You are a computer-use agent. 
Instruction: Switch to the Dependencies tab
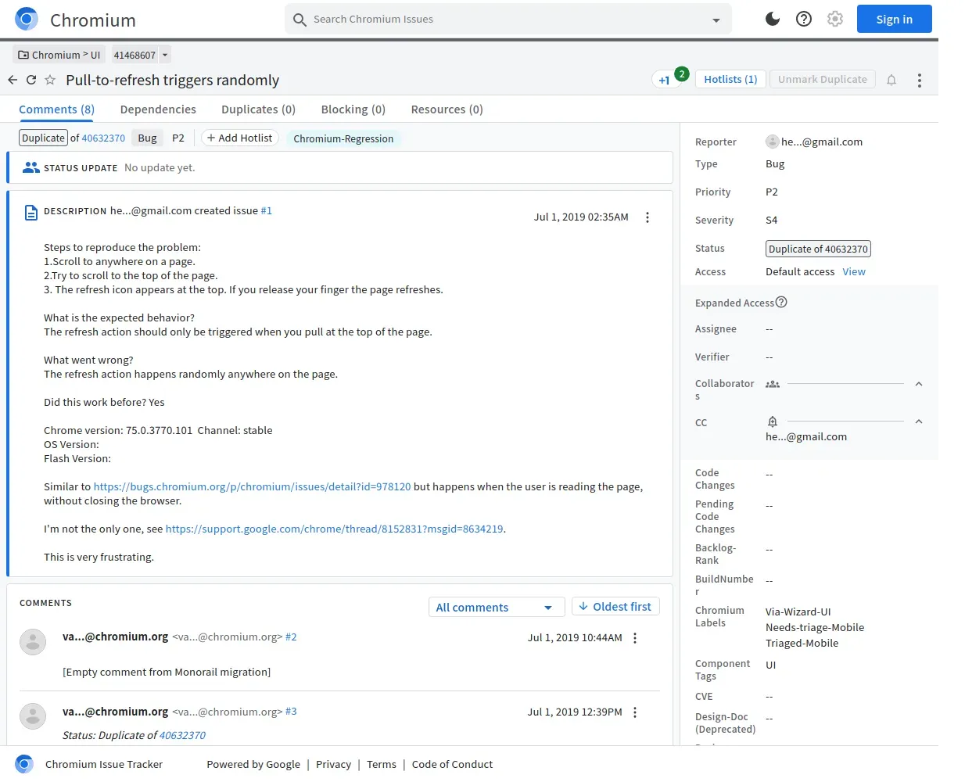point(158,109)
